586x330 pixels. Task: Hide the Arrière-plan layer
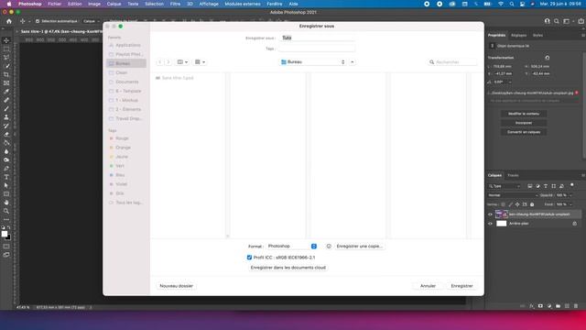[491, 224]
